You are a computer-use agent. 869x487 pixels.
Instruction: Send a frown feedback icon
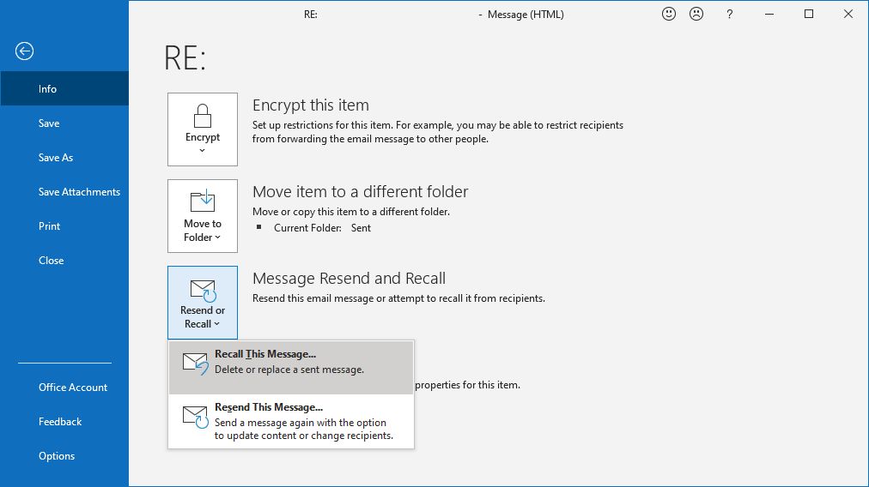pos(696,15)
